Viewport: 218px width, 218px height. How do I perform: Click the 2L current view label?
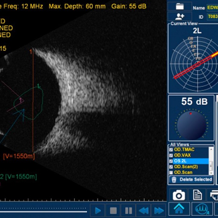197,31
